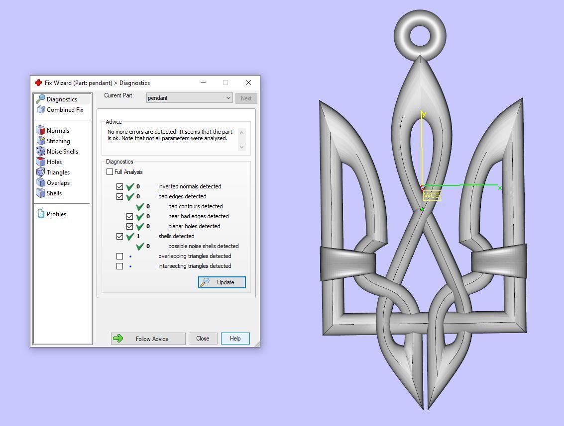Click green checkmark beside possible noise shells
The image size is (564, 426).
[x=140, y=246]
